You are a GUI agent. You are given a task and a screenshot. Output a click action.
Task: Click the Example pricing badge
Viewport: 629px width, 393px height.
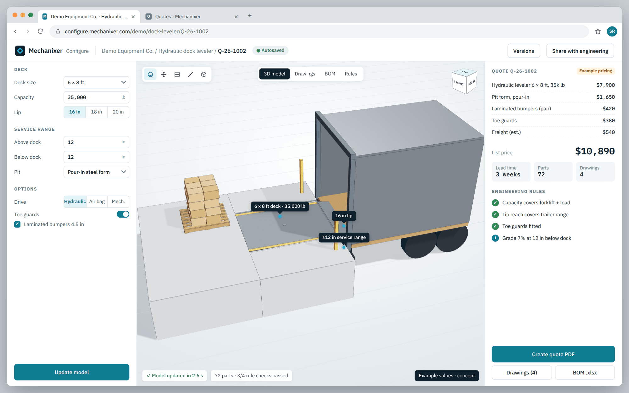(596, 71)
